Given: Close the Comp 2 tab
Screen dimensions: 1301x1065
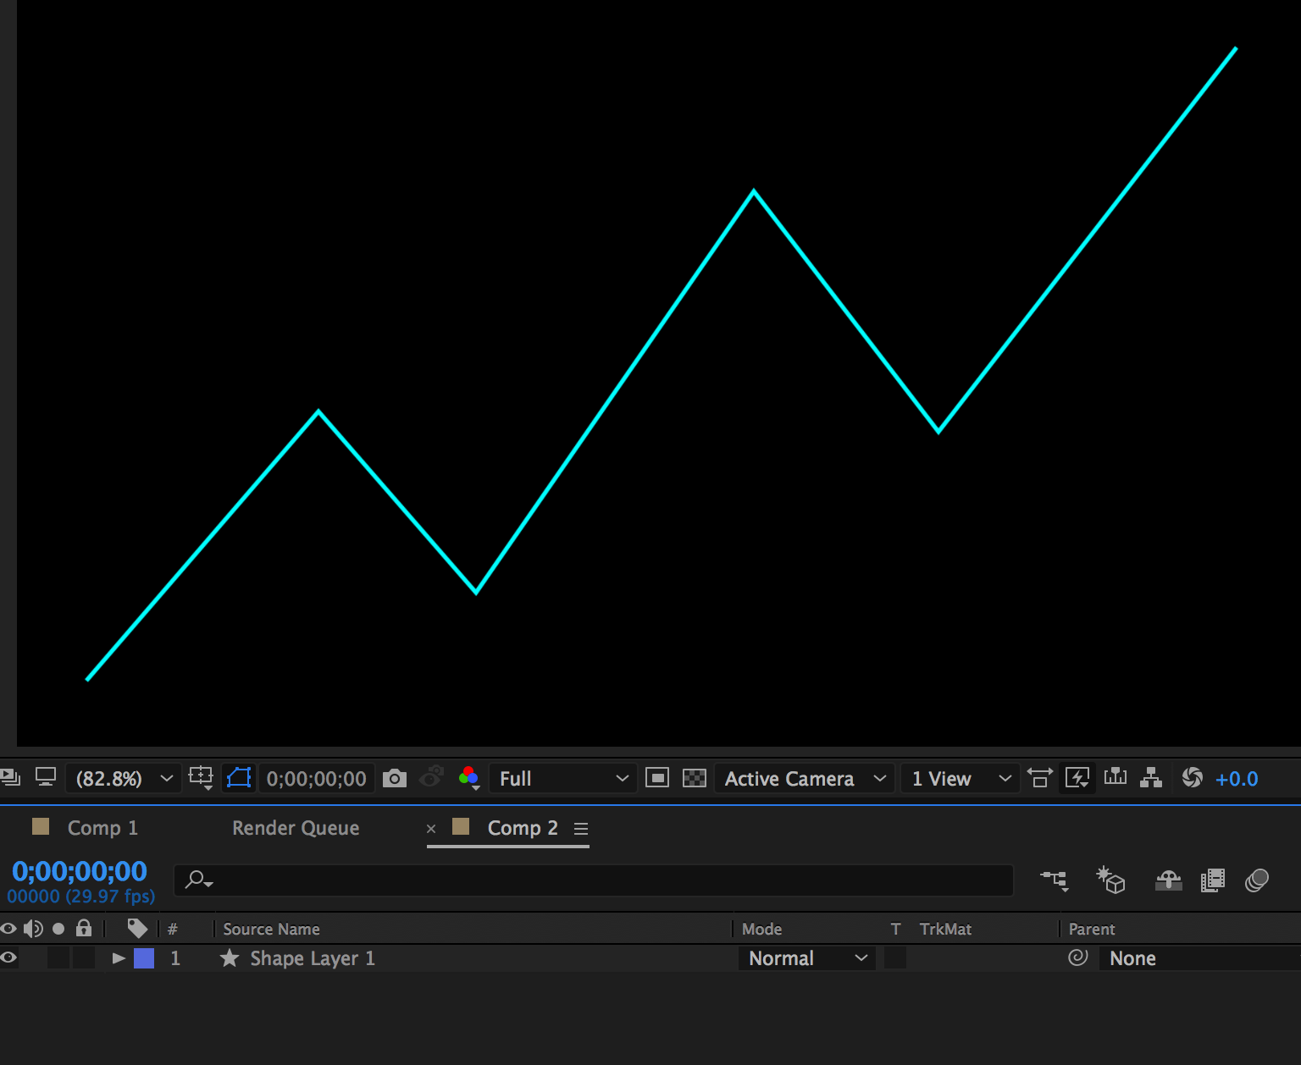Looking at the screenshot, I should pyautogui.click(x=431, y=829).
